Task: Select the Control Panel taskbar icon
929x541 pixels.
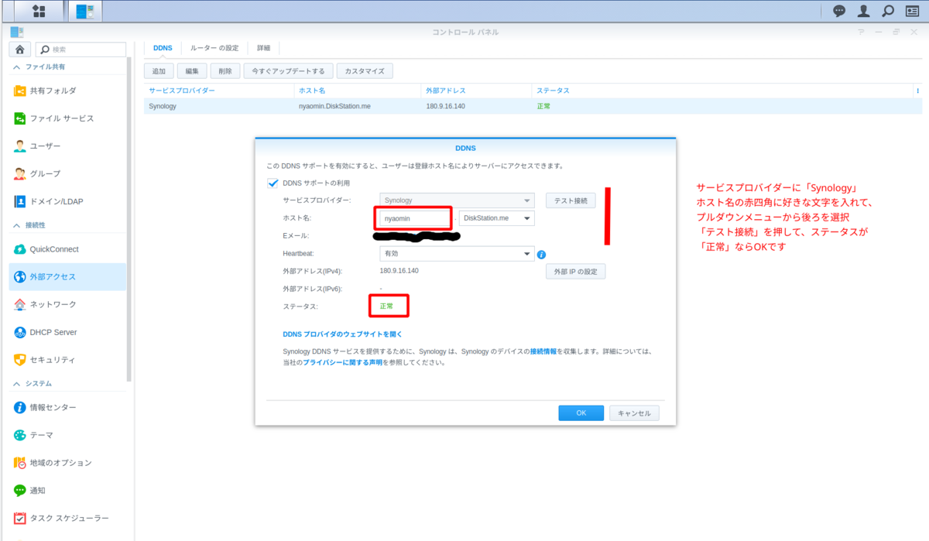Action: 84,11
